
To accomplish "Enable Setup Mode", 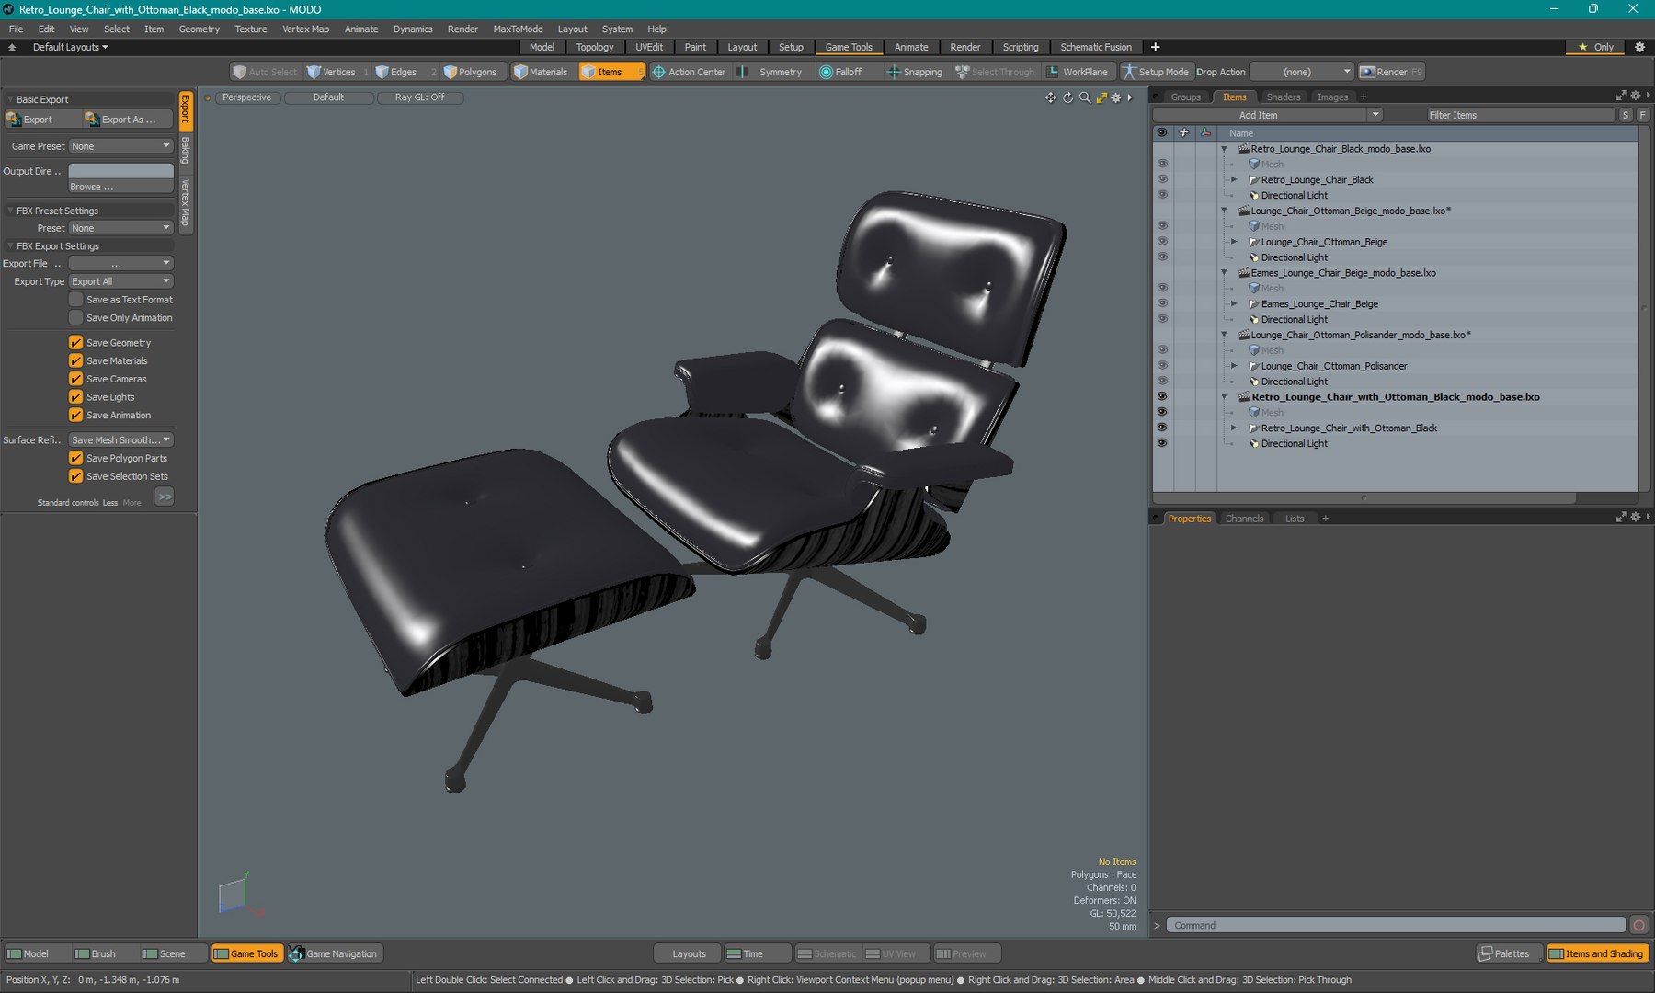I will pos(1156,72).
